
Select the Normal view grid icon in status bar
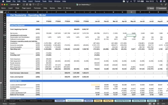pyautogui.click(x=150, y=104)
